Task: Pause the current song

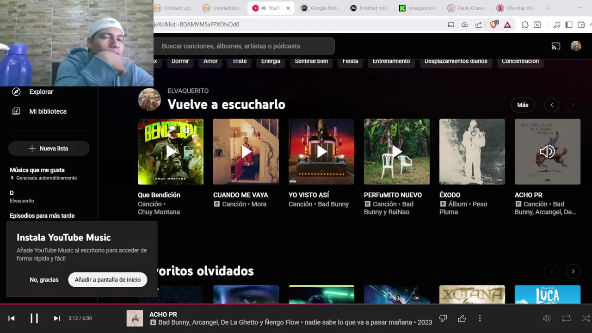Action: (34, 318)
